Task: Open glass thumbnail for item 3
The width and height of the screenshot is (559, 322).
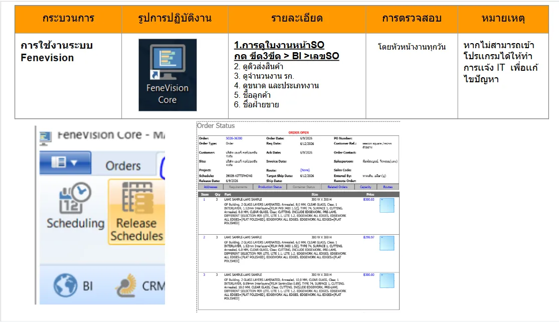Action: [x=387, y=281]
